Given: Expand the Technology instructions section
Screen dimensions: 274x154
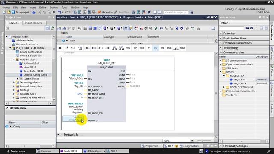Looking at the screenshot, I should pos(220,47).
